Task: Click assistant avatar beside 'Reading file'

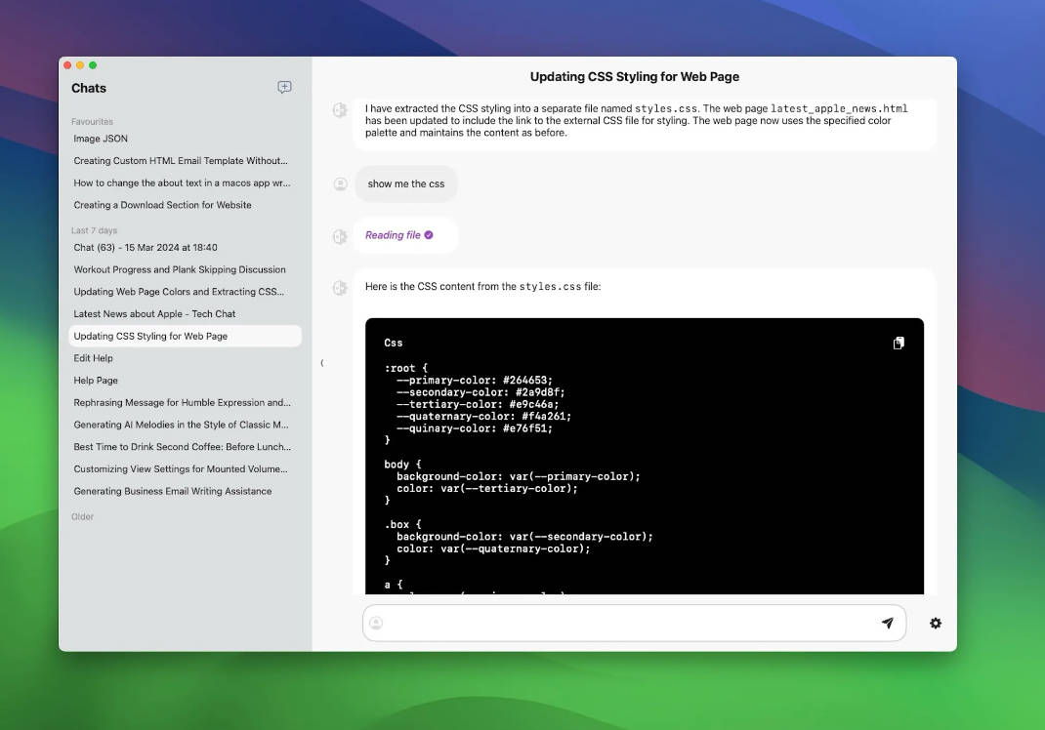Action: [340, 235]
